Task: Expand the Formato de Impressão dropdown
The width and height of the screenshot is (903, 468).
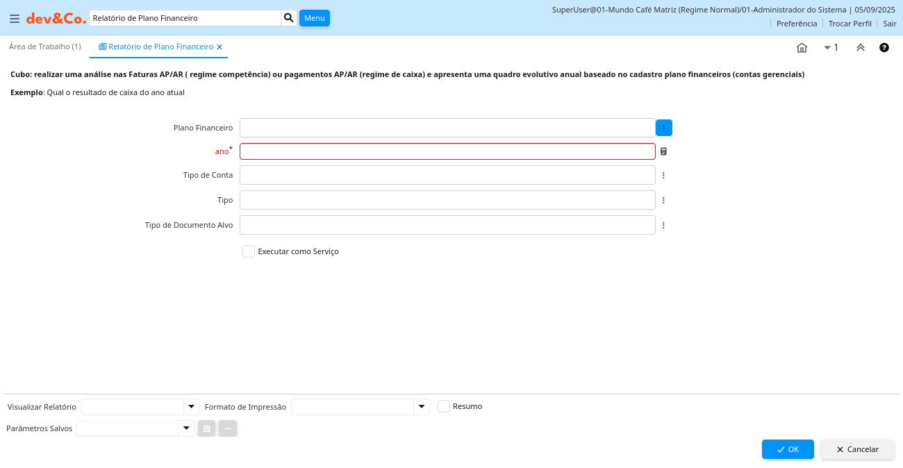Action: 422,407
